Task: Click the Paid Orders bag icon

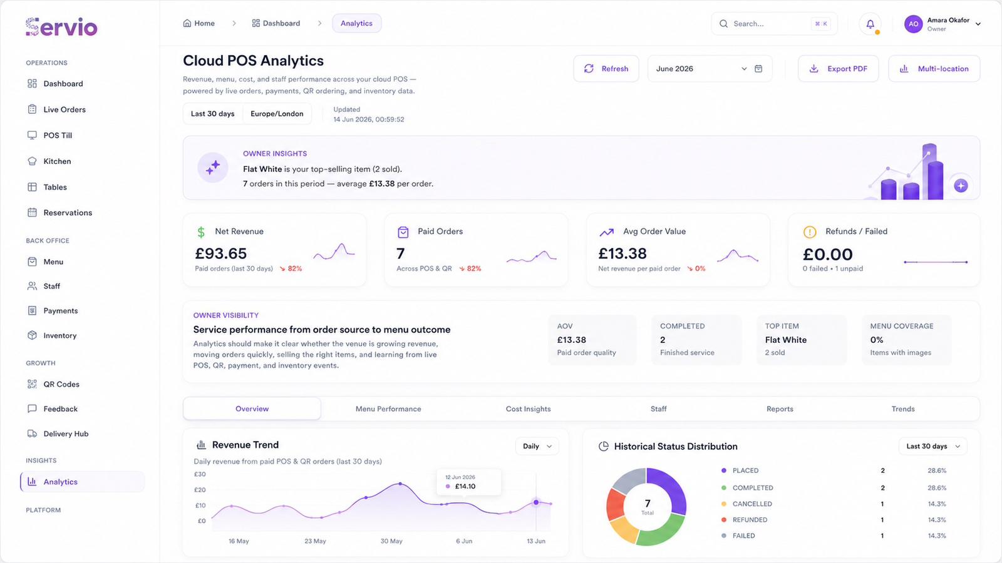Action: click(x=403, y=232)
